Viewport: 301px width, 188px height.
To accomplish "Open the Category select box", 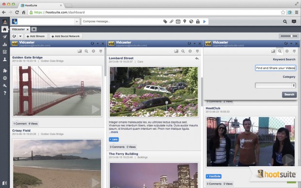I will 275,85.
